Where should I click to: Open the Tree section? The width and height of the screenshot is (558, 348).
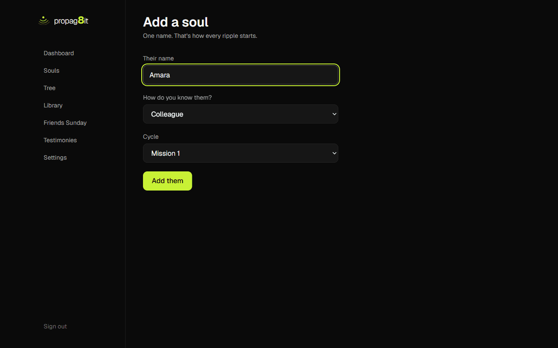point(50,88)
